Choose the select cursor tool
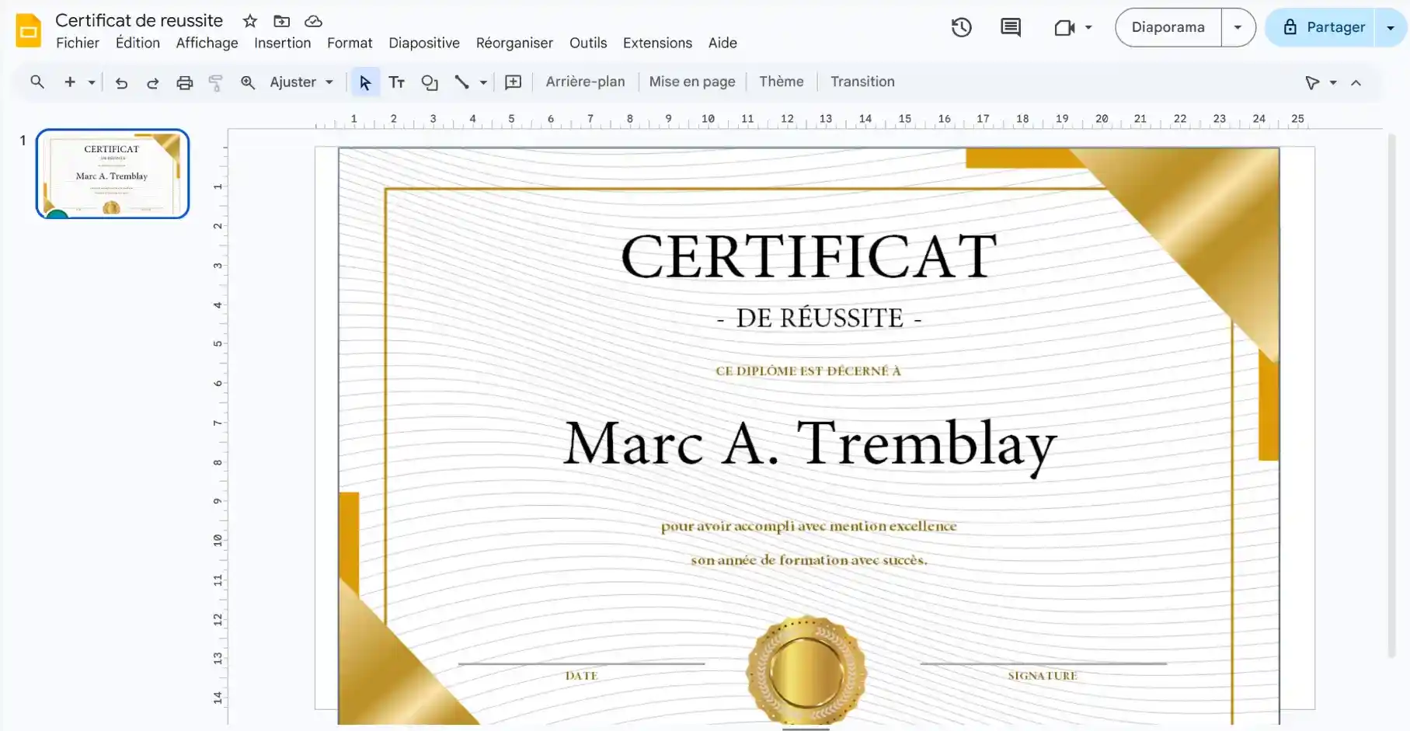Screen dimensions: 1410x731 [x=365, y=82]
